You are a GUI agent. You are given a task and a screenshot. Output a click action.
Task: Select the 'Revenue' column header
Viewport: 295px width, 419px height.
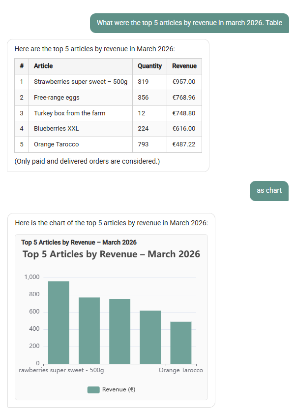coord(184,66)
